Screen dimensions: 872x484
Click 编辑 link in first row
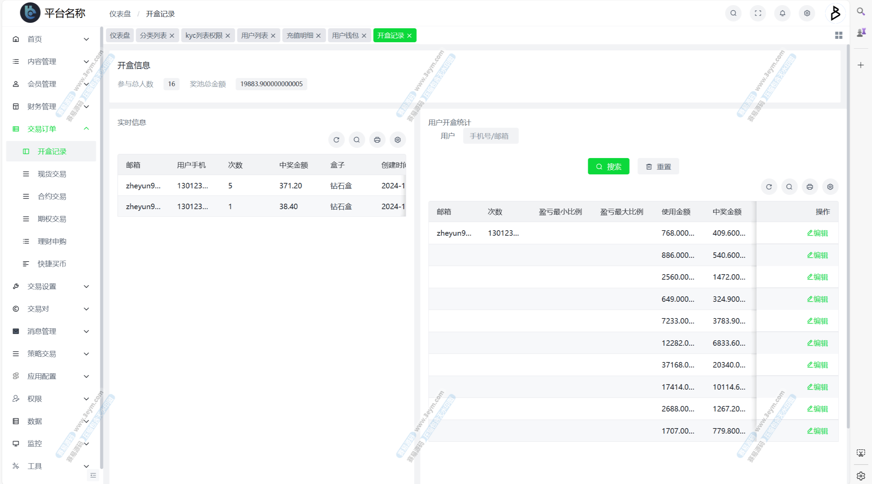click(817, 233)
